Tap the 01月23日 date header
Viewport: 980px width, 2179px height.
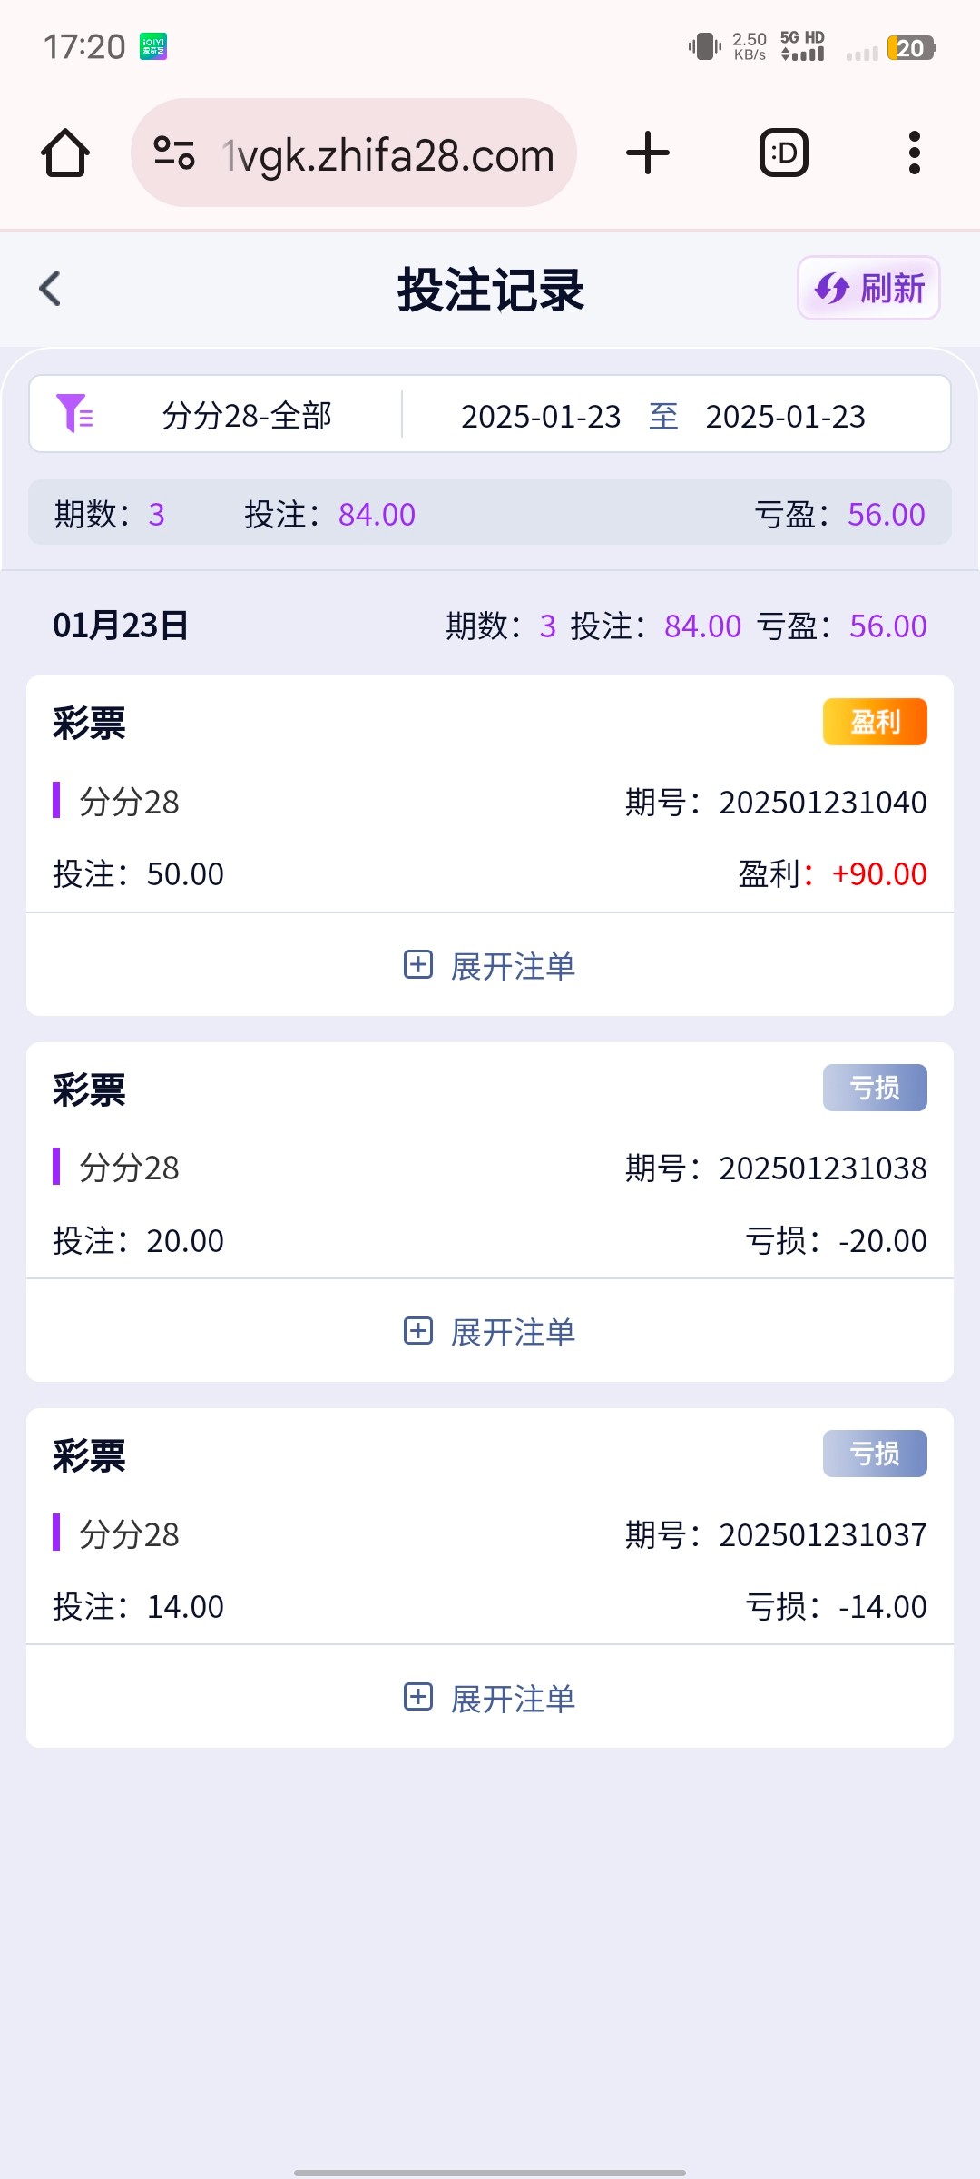tap(121, 626)
